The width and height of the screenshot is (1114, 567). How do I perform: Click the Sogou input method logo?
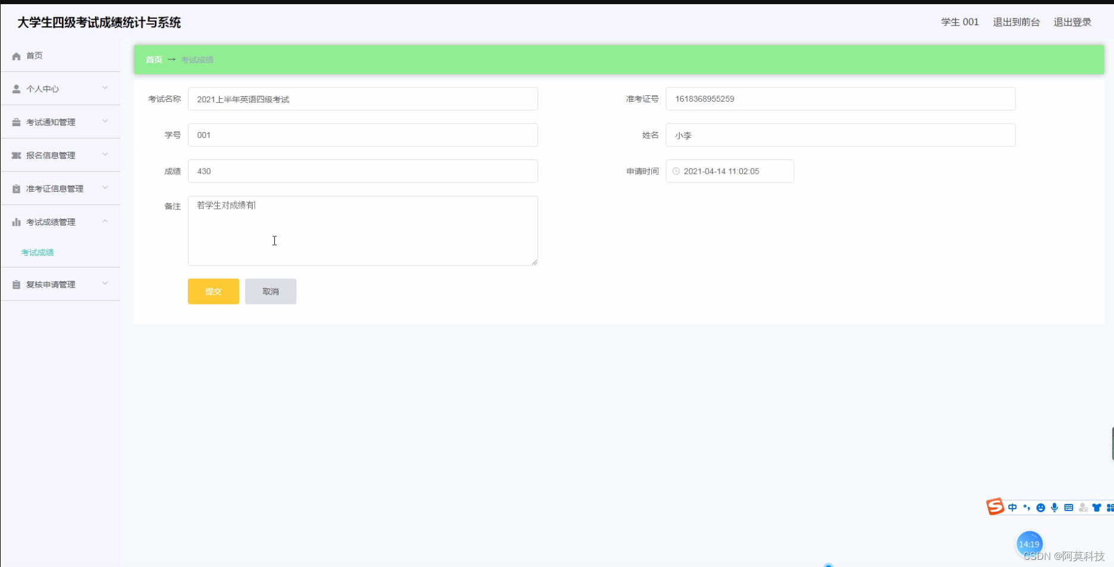(994, 507)
